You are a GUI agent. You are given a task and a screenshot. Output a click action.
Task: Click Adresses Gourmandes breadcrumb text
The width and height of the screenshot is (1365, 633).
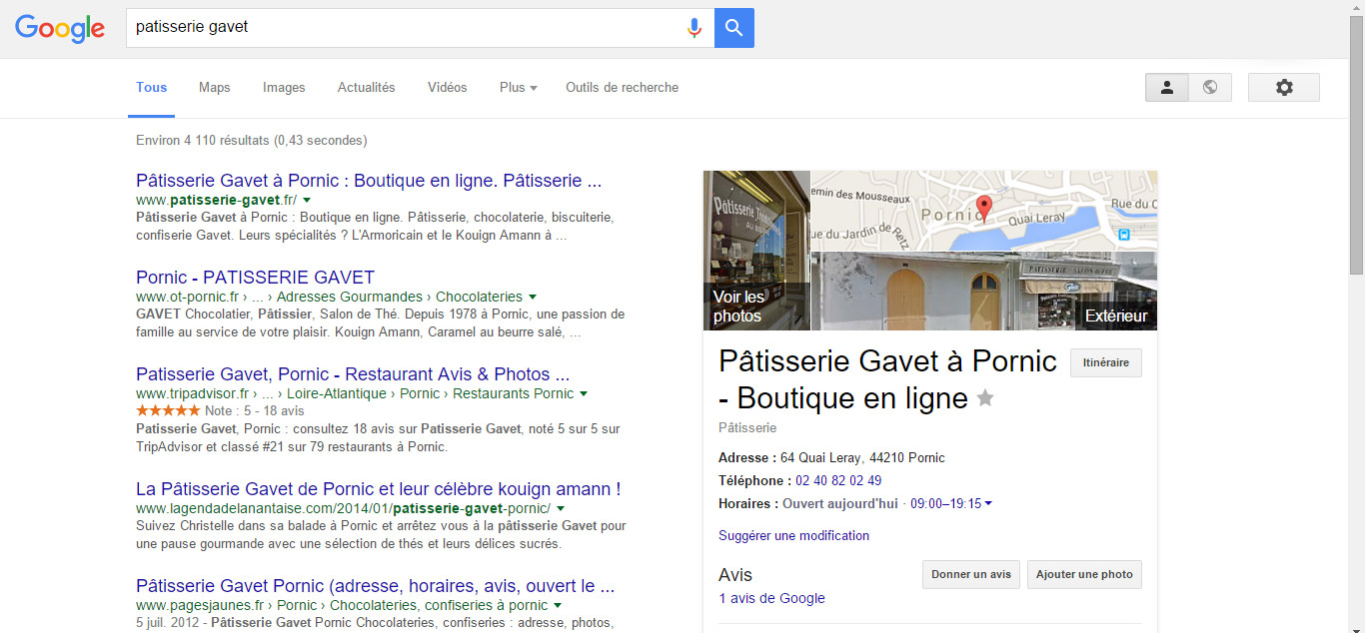point(349,297)
